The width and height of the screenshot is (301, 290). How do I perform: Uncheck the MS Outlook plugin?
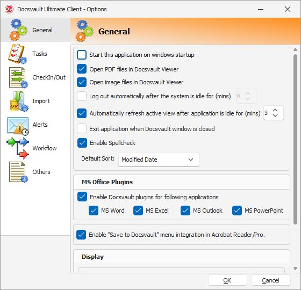[x=185, y=211]
